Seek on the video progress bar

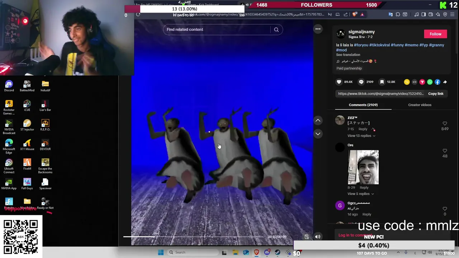[x=194, y=236]
